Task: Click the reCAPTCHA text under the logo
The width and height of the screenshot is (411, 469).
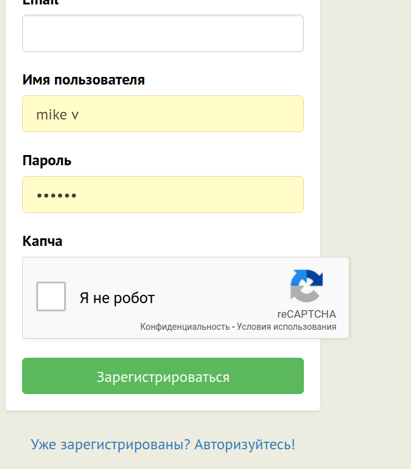Action: (307, 314)
